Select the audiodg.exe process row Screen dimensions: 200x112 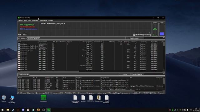[90, 44]
